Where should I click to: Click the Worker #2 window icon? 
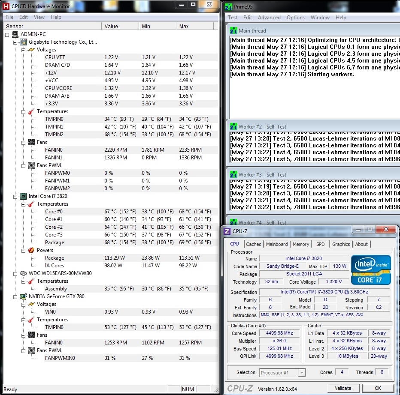coord(233,126)
